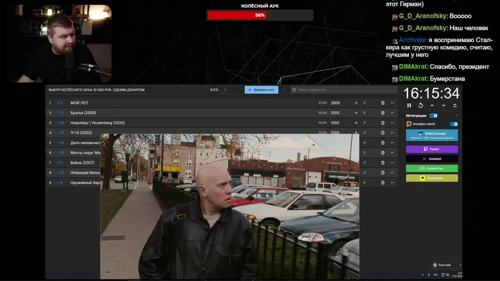Increase timer with the up chevron
Viewport: 500px width, 281px height.
coord(432,105)
